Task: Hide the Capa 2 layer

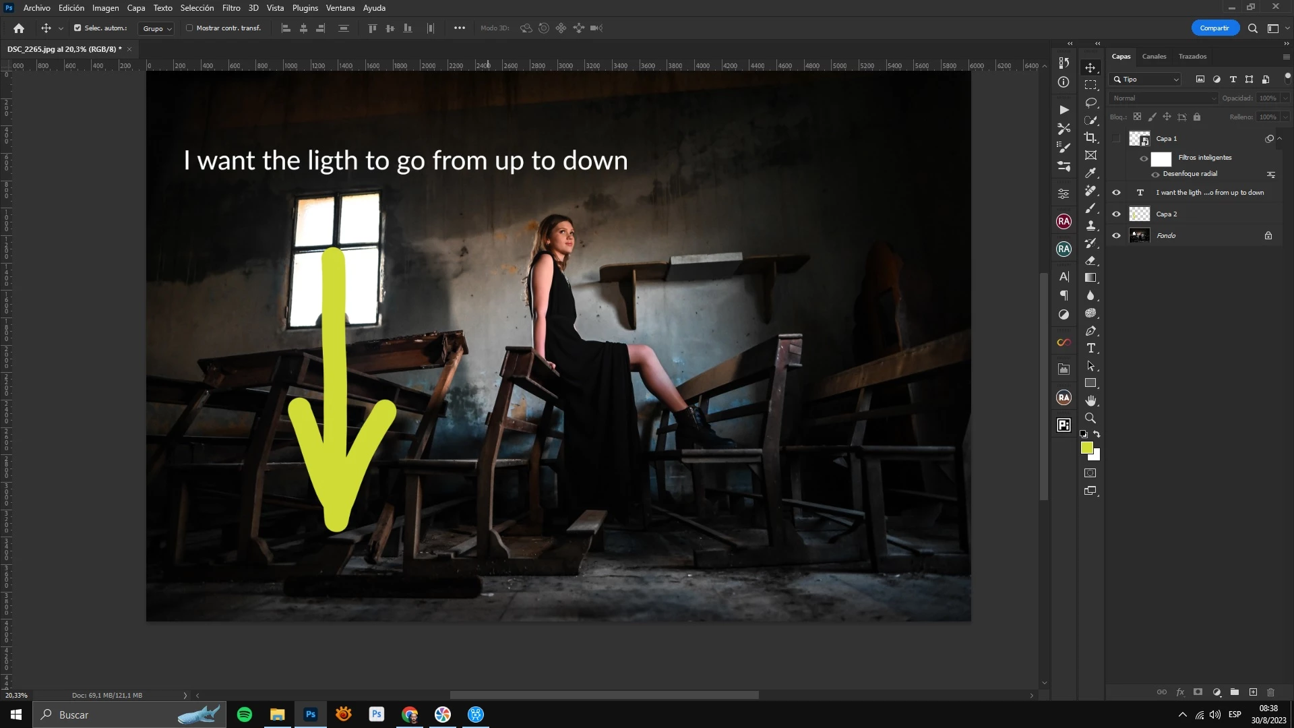Action: tap(1116, 214)
